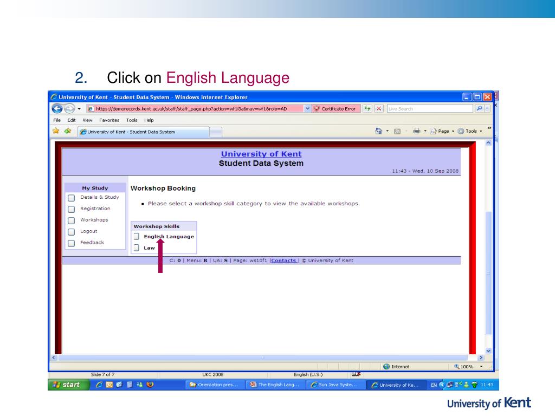Click the Add to Favorites star icon
555x416 pixels.
pyautogui.click(x=68, y=131)
